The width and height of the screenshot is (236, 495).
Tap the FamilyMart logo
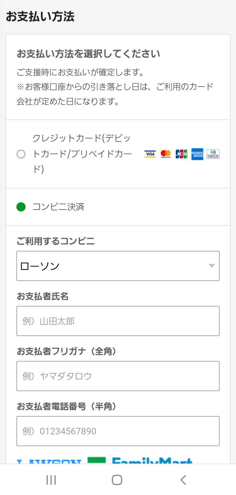tap(140, 460)
